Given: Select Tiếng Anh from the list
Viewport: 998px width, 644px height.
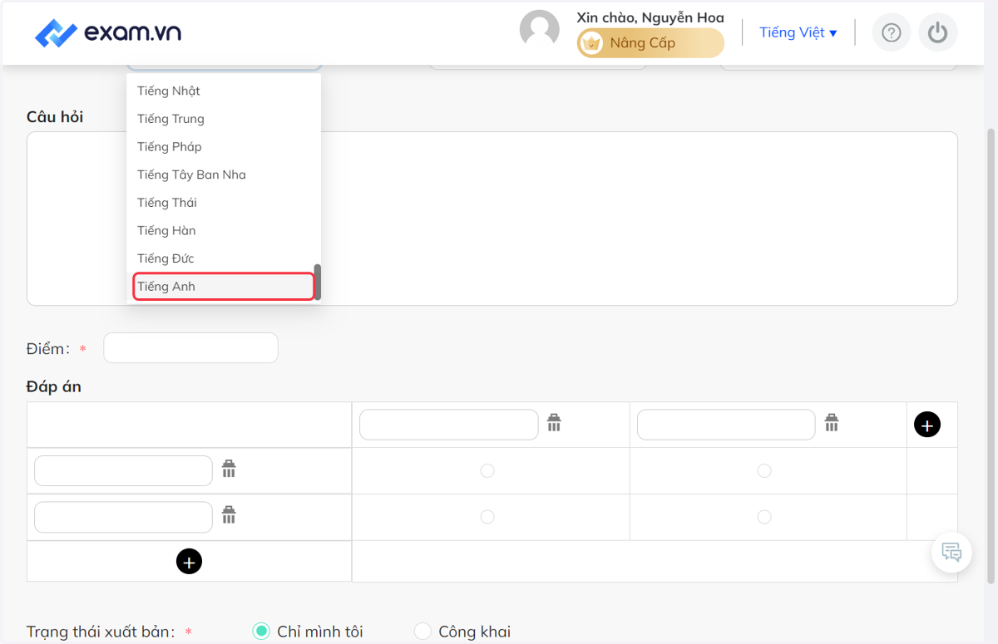Looking at the screenshot, I should coord(223,286).
